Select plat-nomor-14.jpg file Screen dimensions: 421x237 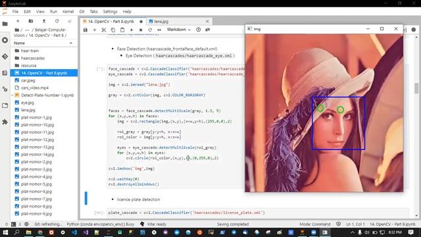[x=44, y=155]
